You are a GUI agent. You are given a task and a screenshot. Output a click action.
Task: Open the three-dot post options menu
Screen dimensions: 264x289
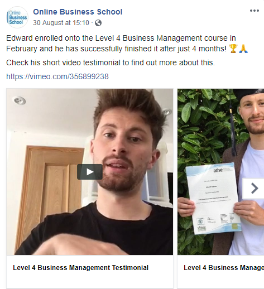click(x=255, y=11)
